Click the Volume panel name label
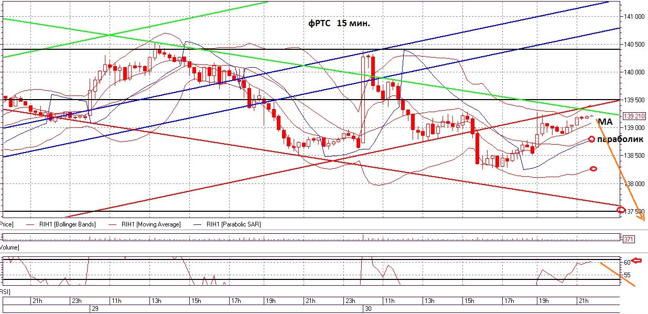This screenshot has width=648, height=314. pyautogui.click(x=9, y=246)
